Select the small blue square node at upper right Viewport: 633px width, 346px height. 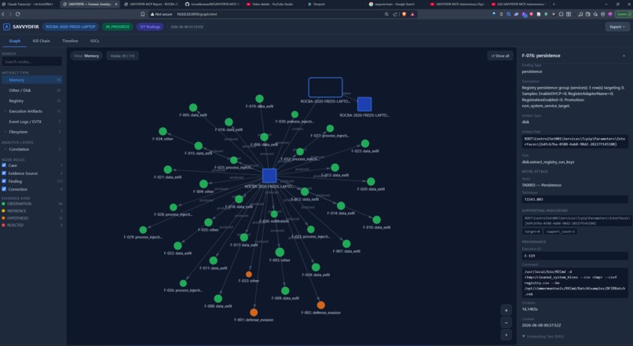[364, 104]
